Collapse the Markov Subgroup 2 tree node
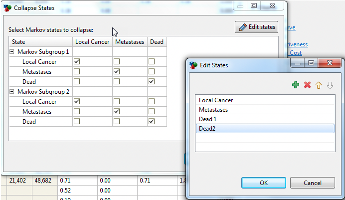The image size is (345, 200). point(12,92)
